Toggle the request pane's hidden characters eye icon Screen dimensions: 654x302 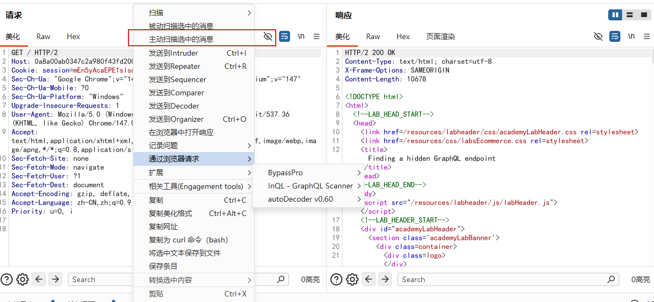pyautogui.click(x=268, y=37)
